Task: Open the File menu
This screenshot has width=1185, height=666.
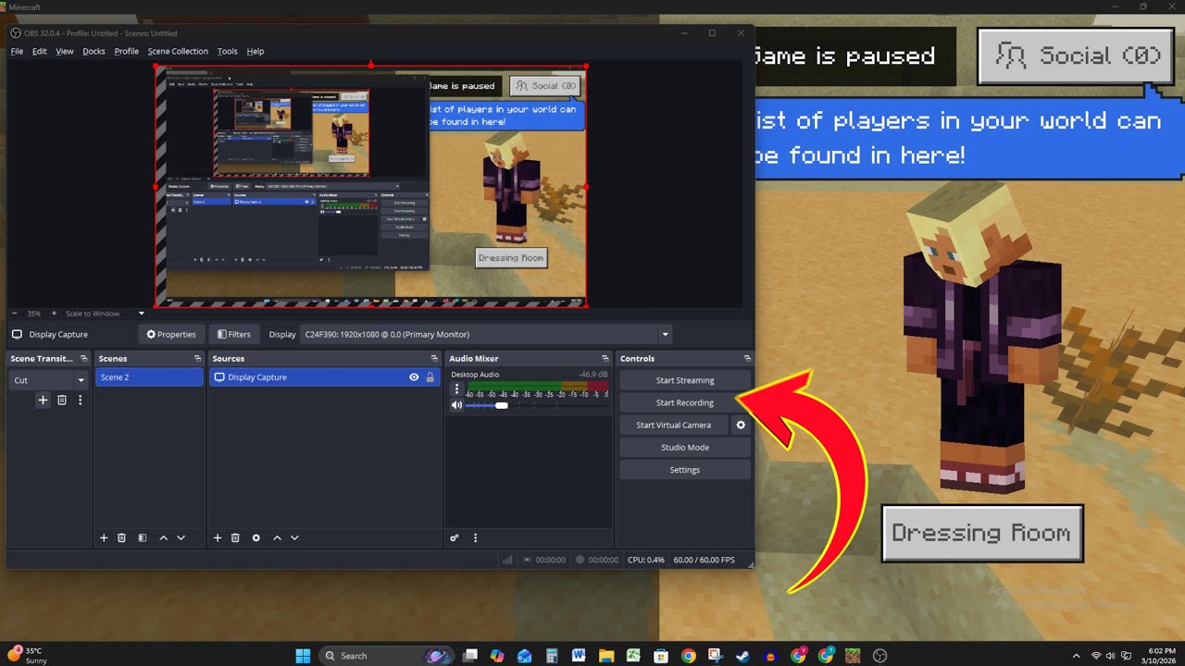Action: tap(17, 52)
